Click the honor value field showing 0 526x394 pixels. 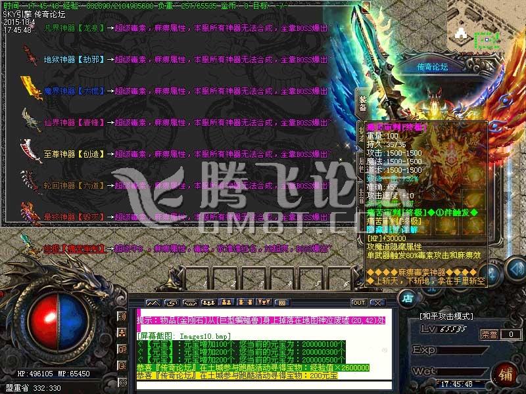(x=511, y=334)
